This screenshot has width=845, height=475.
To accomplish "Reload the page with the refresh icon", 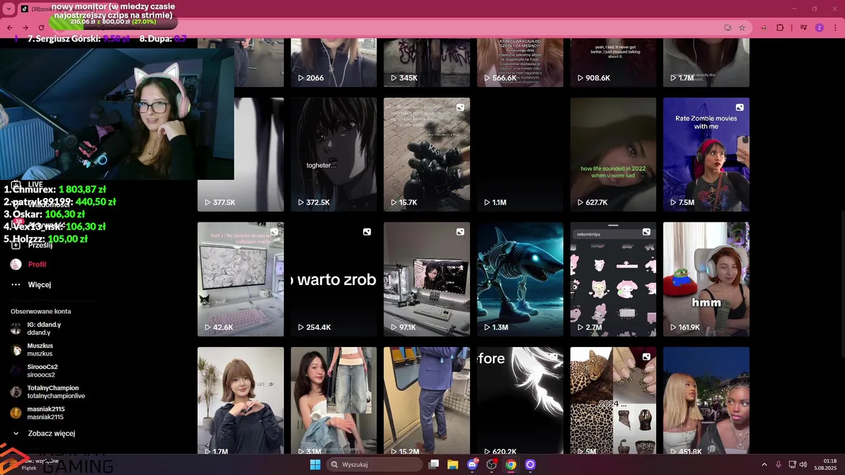I will pos(42,28).
